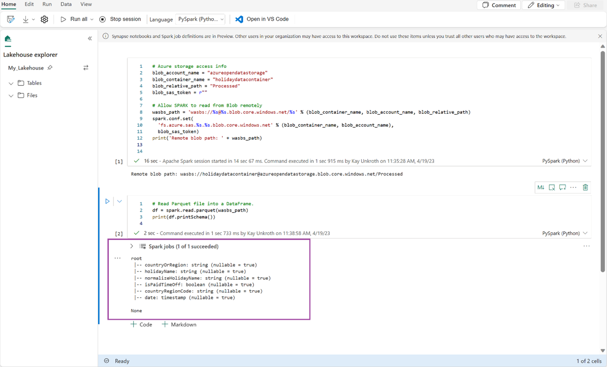Image resolution: width=607 pixels, height=367 pixels.
Task: Click code line blob_account_name in cell 1
Action: coord(210,73)
